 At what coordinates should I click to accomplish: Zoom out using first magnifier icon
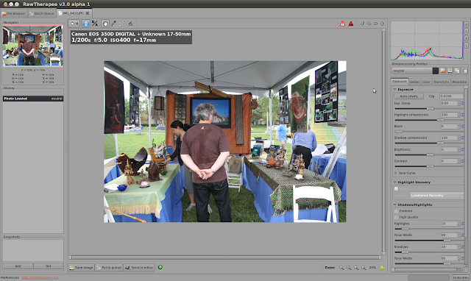click(341, 268)
